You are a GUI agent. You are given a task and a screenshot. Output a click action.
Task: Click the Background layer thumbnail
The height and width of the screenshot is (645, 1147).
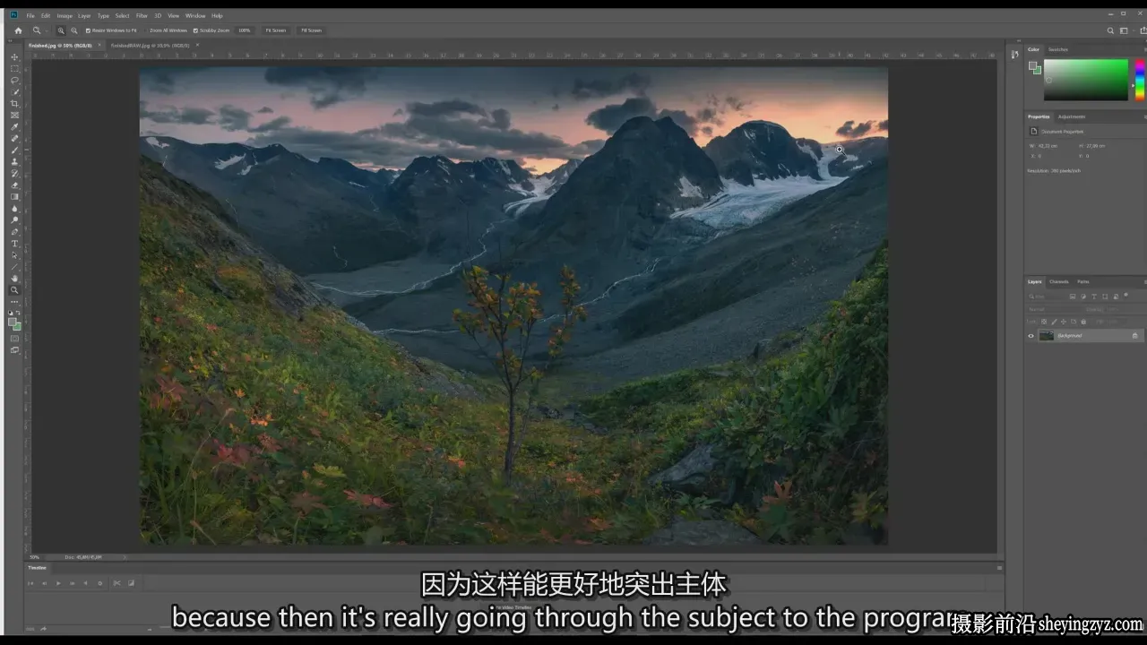tap(1046, 336)
